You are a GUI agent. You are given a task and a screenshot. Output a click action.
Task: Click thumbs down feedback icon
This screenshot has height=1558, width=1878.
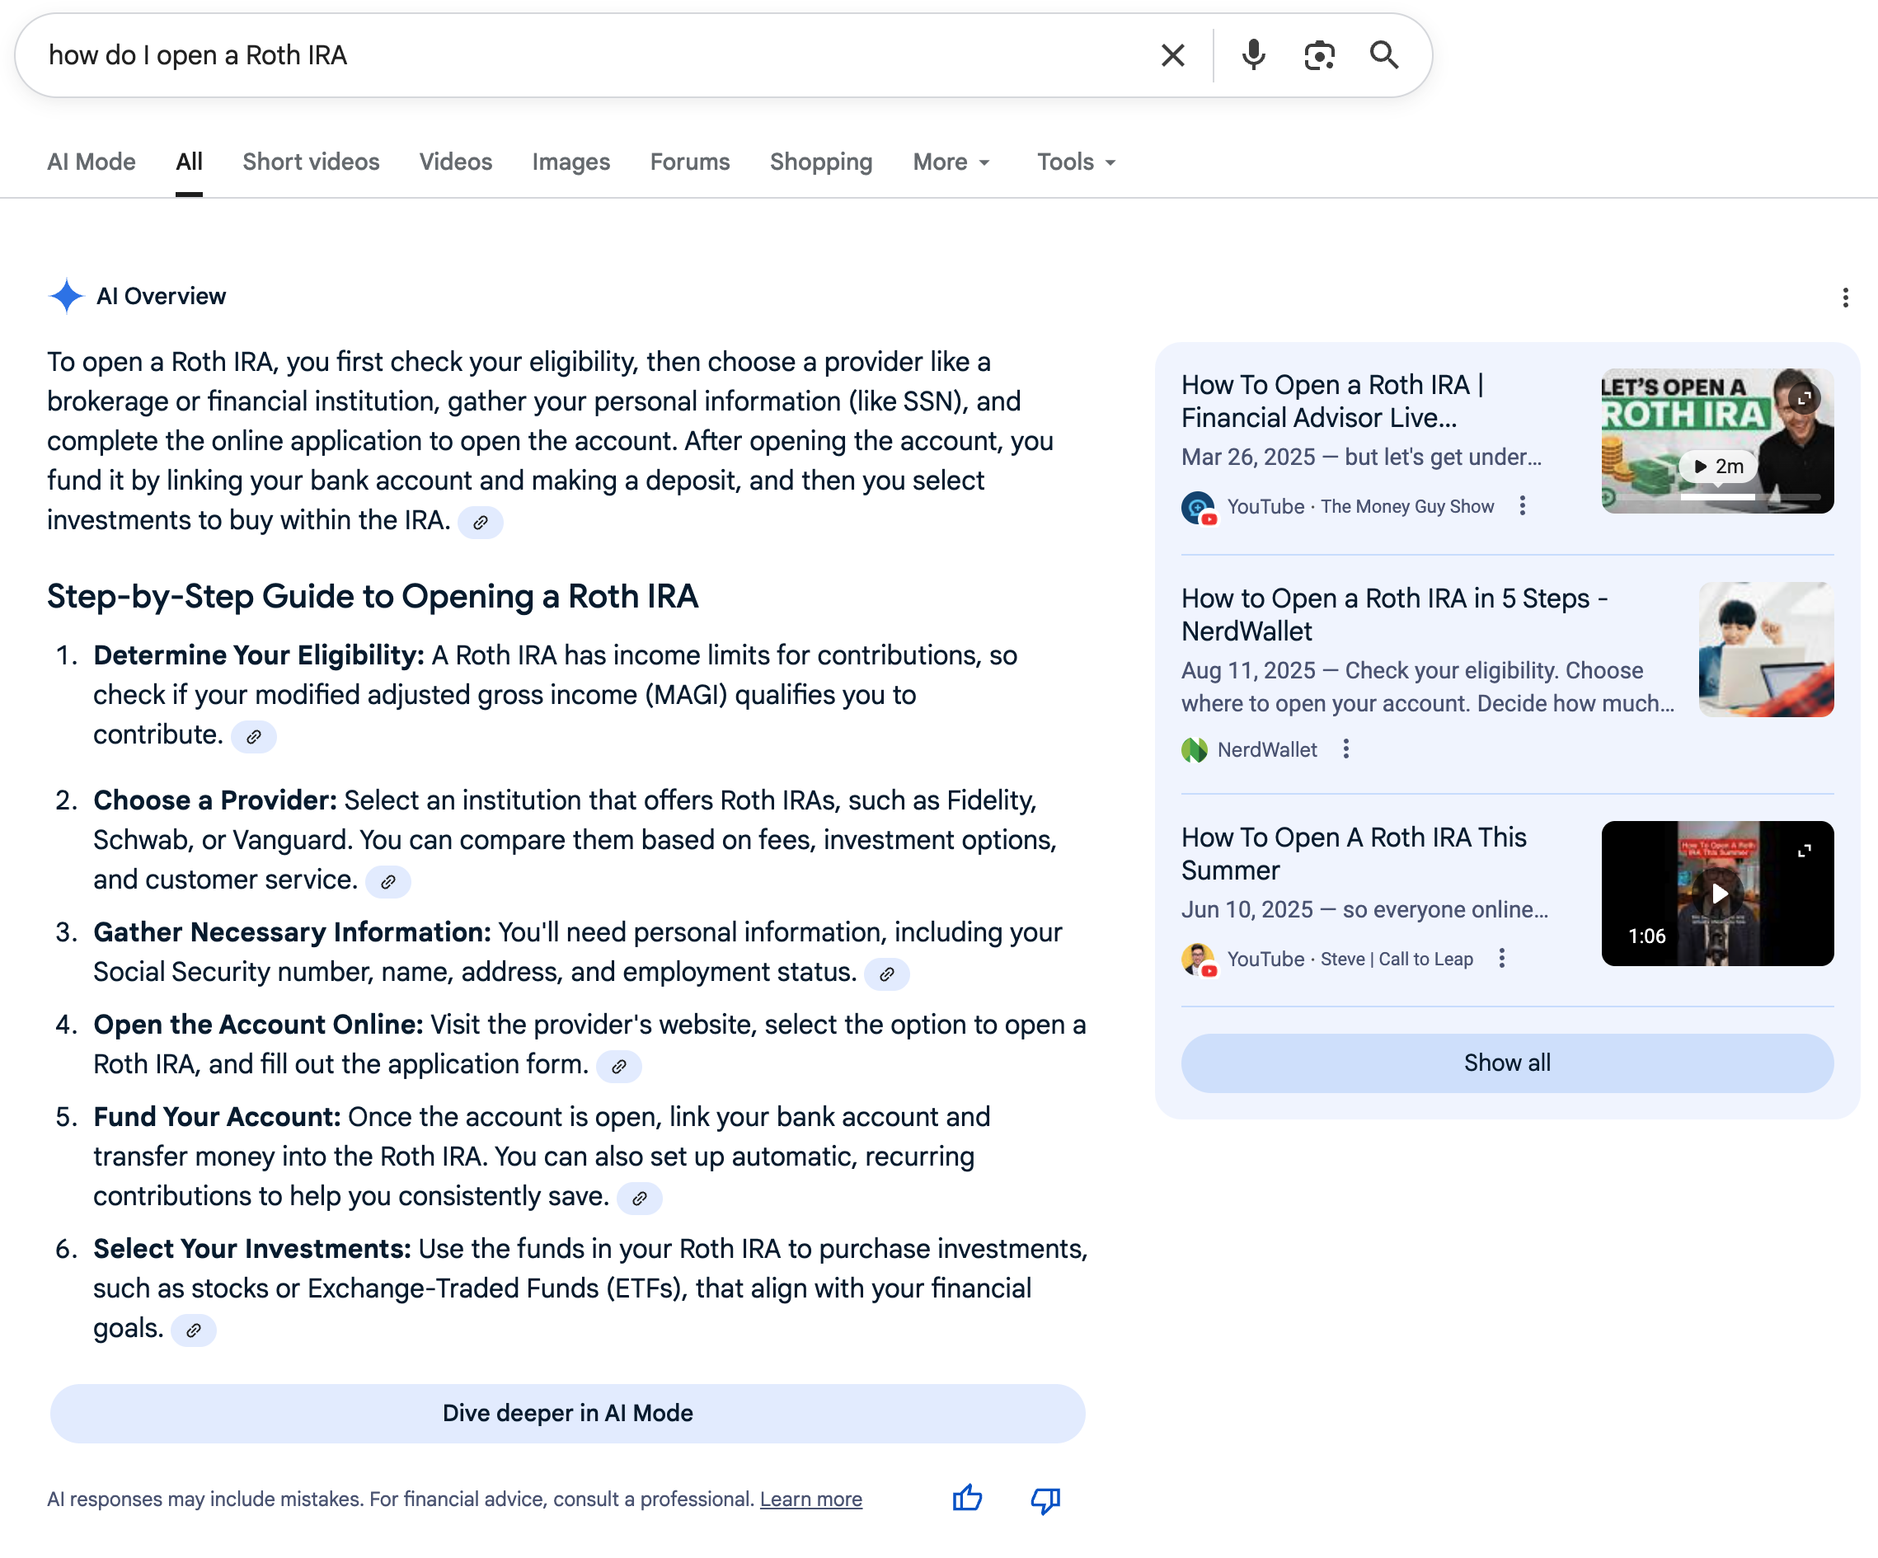(x=1045, y=1499)
